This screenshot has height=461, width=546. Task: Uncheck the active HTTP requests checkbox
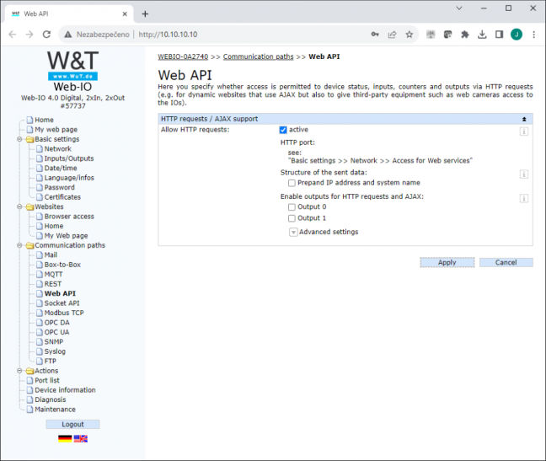coord(283,130)
